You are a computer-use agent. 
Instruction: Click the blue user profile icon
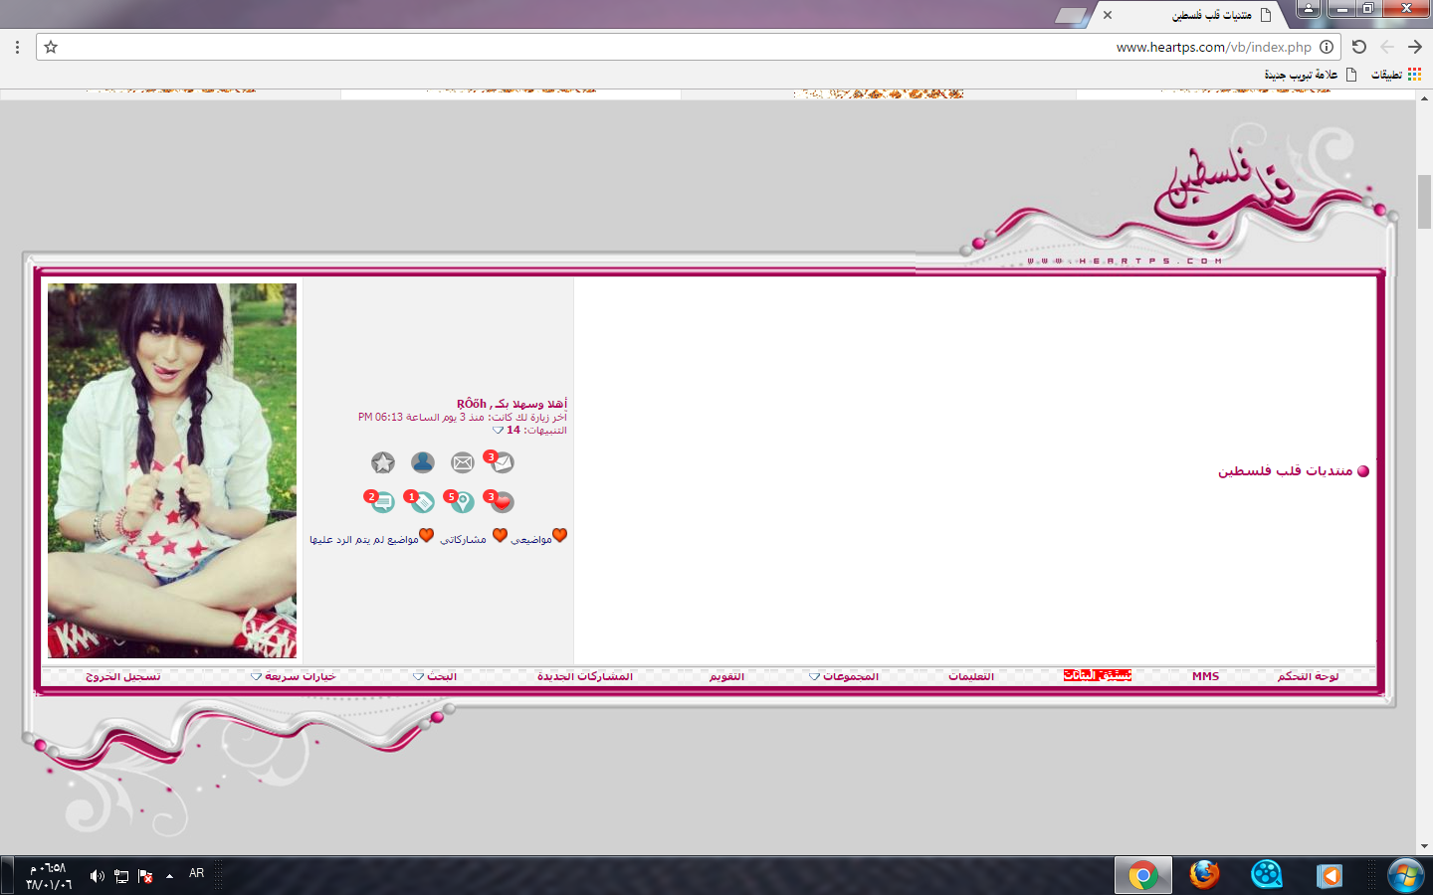tap(423, 462)
